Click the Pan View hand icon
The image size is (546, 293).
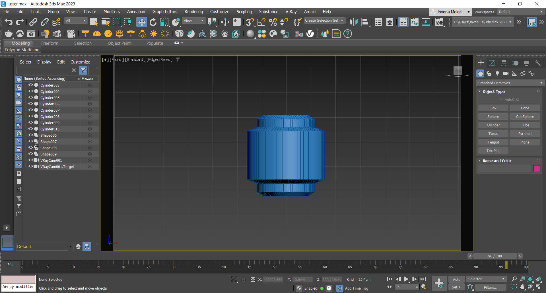click(522, 287)
